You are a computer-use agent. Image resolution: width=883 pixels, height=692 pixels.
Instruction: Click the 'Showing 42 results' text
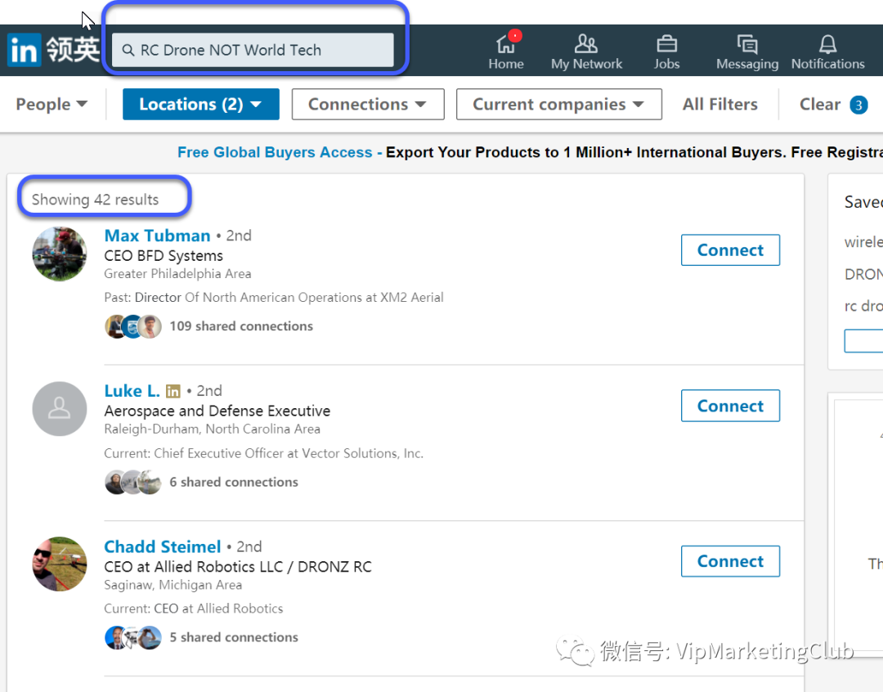pyautogui.click(x=95, y=200)
